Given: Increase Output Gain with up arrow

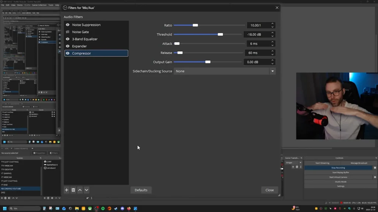Looking at the screenshot, I should 272,60.
